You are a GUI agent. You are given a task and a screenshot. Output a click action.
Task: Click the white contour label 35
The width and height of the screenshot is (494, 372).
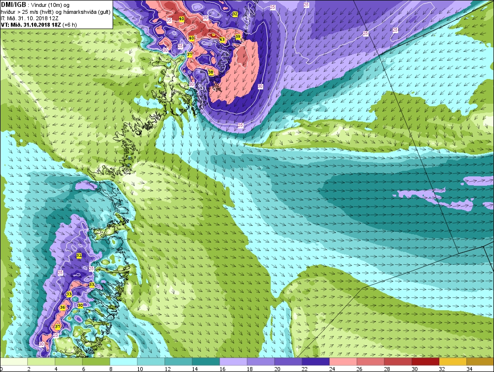coord(169,20)
